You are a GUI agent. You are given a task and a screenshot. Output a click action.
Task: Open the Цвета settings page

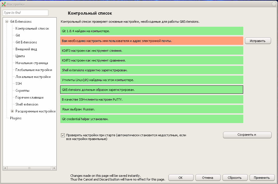click(x=20, y=56)
